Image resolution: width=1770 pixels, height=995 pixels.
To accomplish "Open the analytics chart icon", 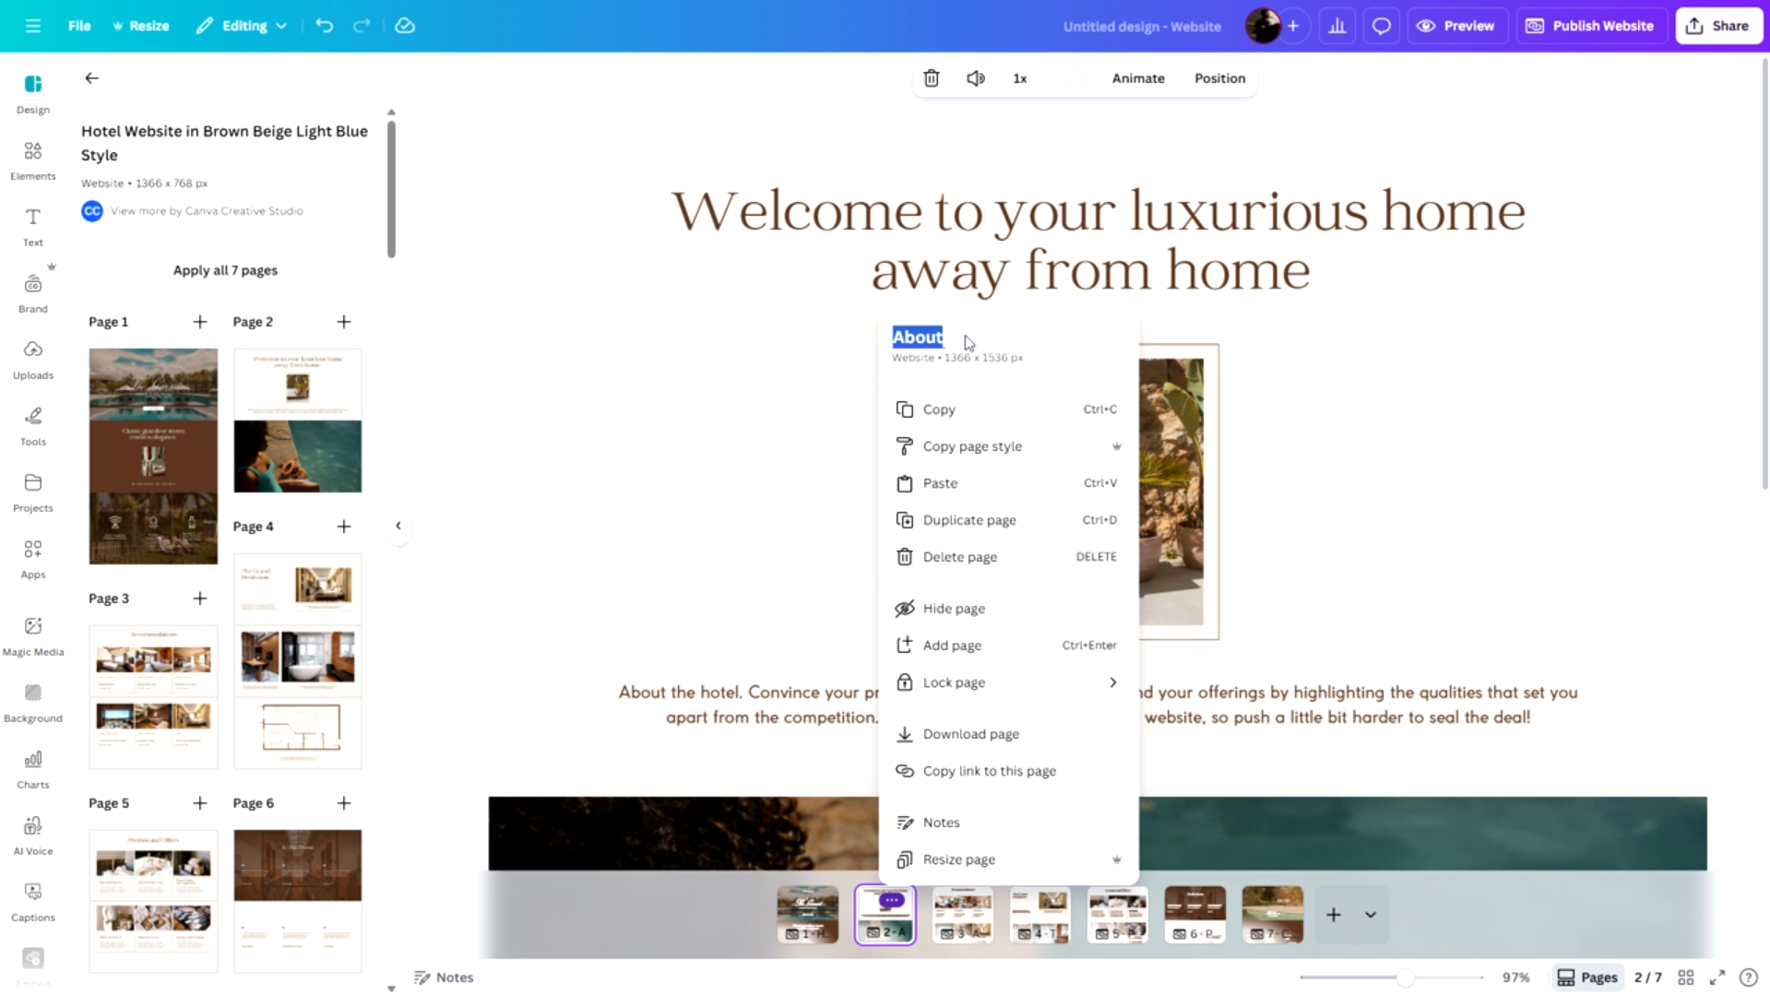I will point(1336,26).
